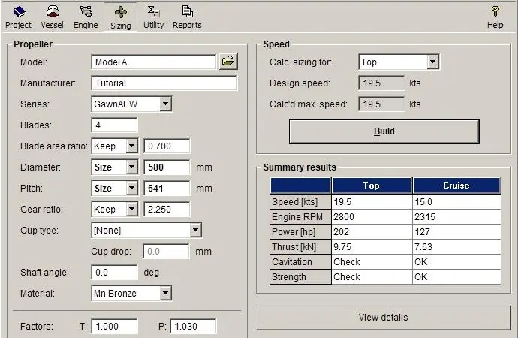Viewport: 518px width, 338px height.
Task: Open the Utility toolbar section
Action: [x=154, y=17]
